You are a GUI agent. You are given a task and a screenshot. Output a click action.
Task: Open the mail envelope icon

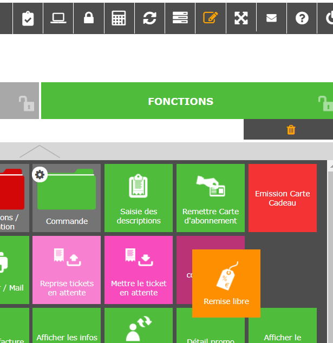pos(271,18)
